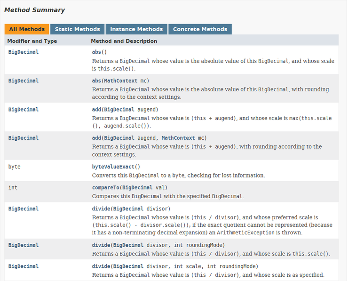Click the Method and Description column header
Screen dimensions: 348x281
[124, 41]
